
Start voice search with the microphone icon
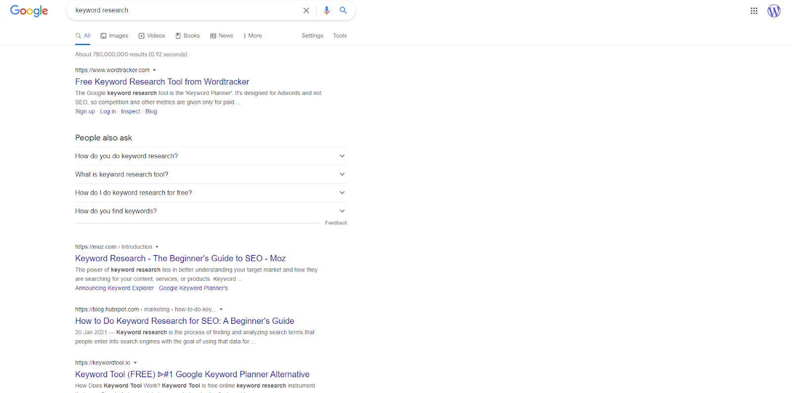[327, 10]
